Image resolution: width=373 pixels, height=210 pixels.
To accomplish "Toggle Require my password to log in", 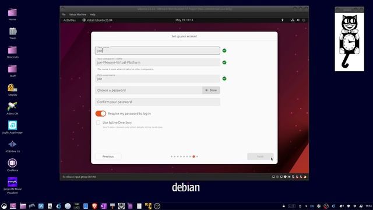I will (x=101, y=114).
